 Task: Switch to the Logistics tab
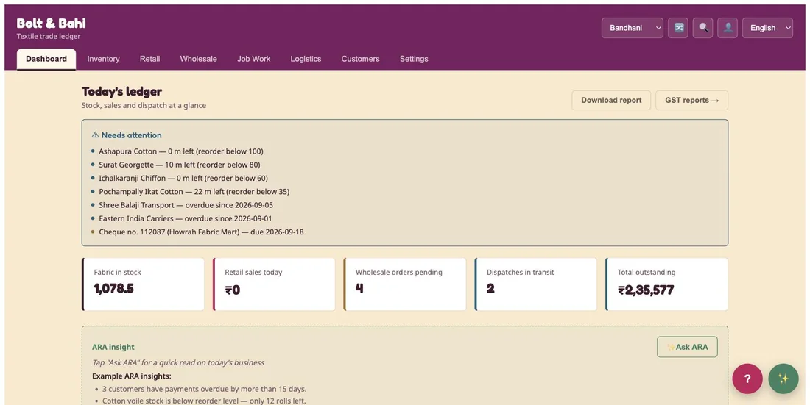[x=306, y=59]
